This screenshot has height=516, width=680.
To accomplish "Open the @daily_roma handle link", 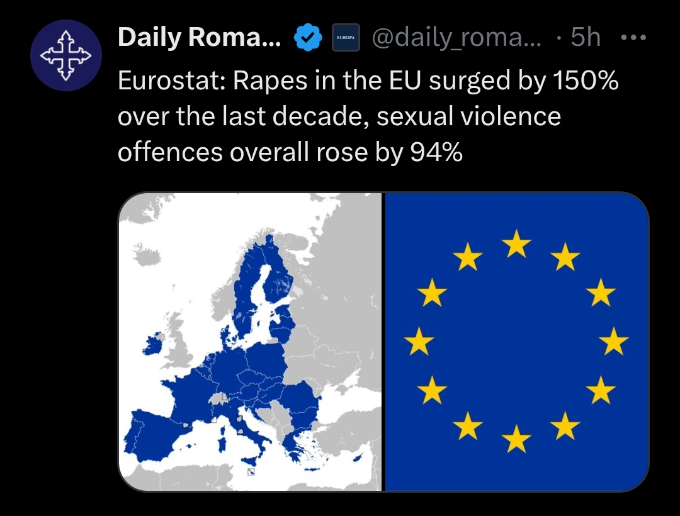I will point(456,38).
